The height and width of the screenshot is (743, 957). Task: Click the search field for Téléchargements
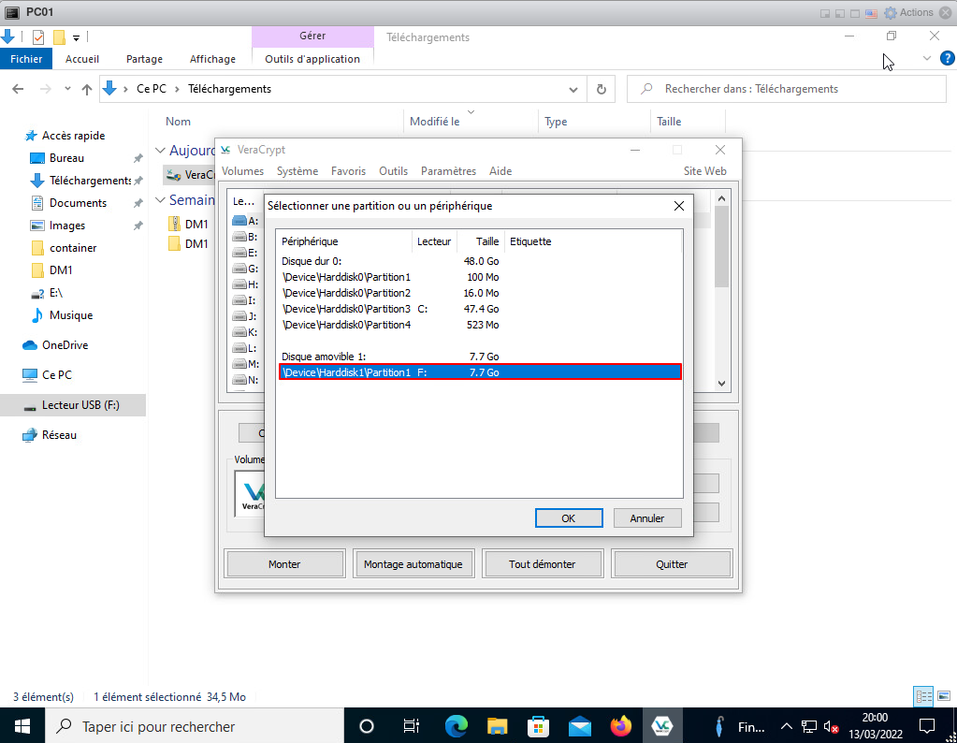pos(786,89)
